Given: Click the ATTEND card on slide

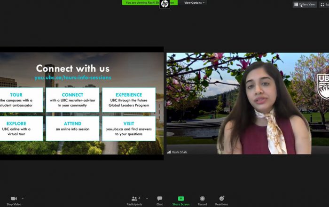Looking at the screenshot, I should click(x=72, y=129).
